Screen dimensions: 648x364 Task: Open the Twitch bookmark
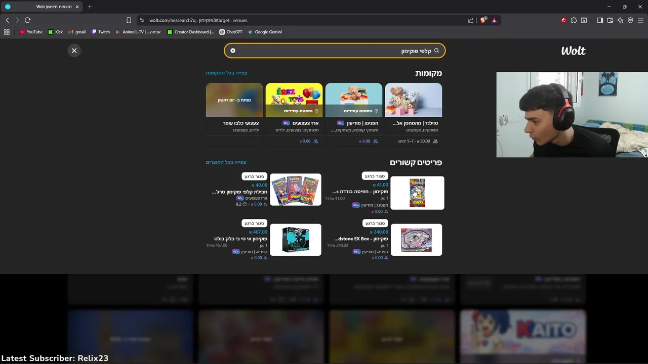(101, 32)
